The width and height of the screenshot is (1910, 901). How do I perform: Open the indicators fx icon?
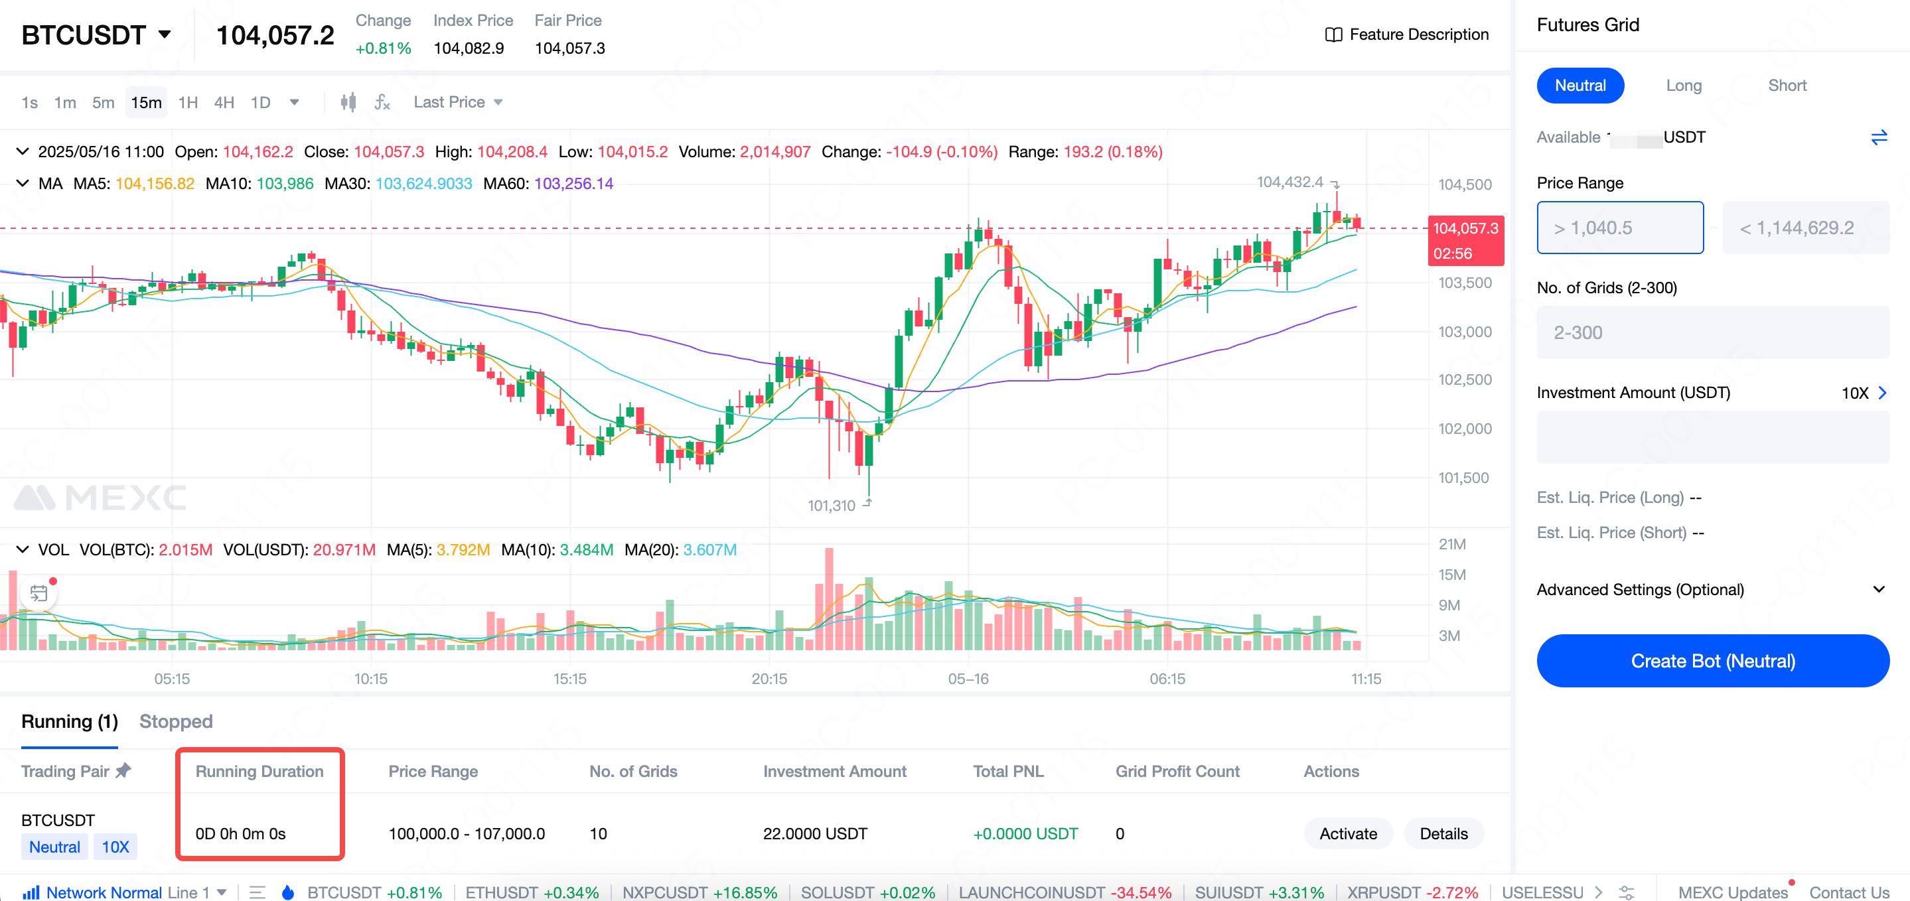point(382,102)
